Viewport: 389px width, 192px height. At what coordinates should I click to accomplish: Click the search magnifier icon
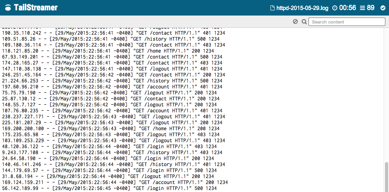(x=304, y=22)
